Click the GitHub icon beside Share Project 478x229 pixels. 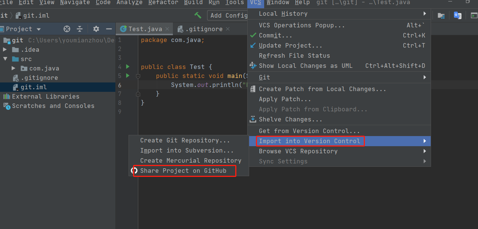(x=133, y=171)
